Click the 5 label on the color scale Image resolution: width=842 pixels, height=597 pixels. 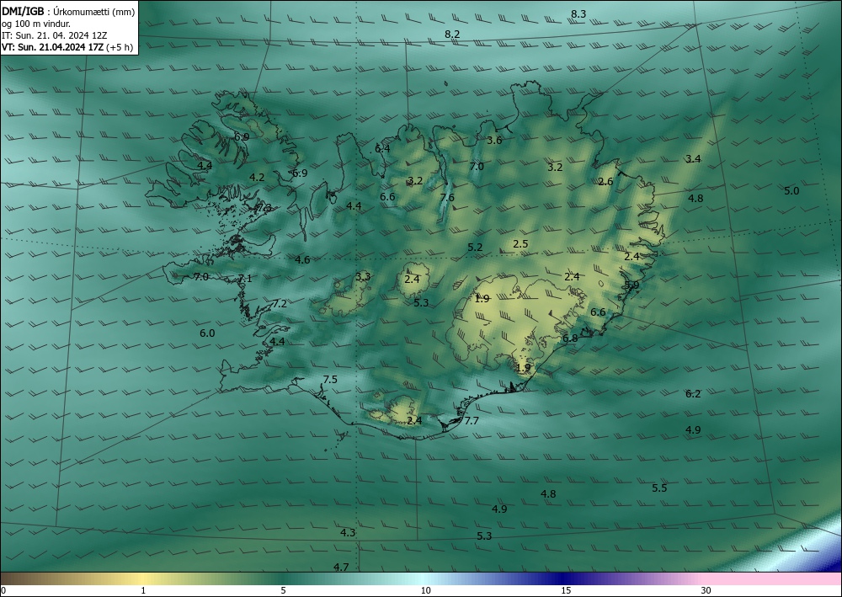(283, 590)
